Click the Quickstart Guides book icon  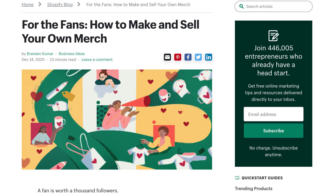click(x=237, y=178)
